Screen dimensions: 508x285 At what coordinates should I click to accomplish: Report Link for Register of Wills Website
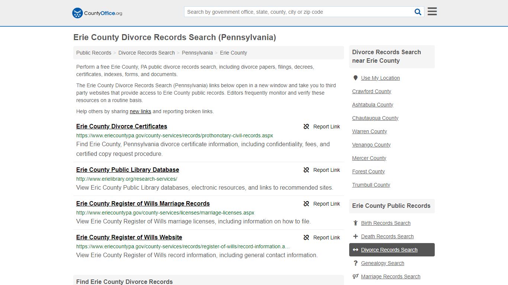(x=322, y=237)
